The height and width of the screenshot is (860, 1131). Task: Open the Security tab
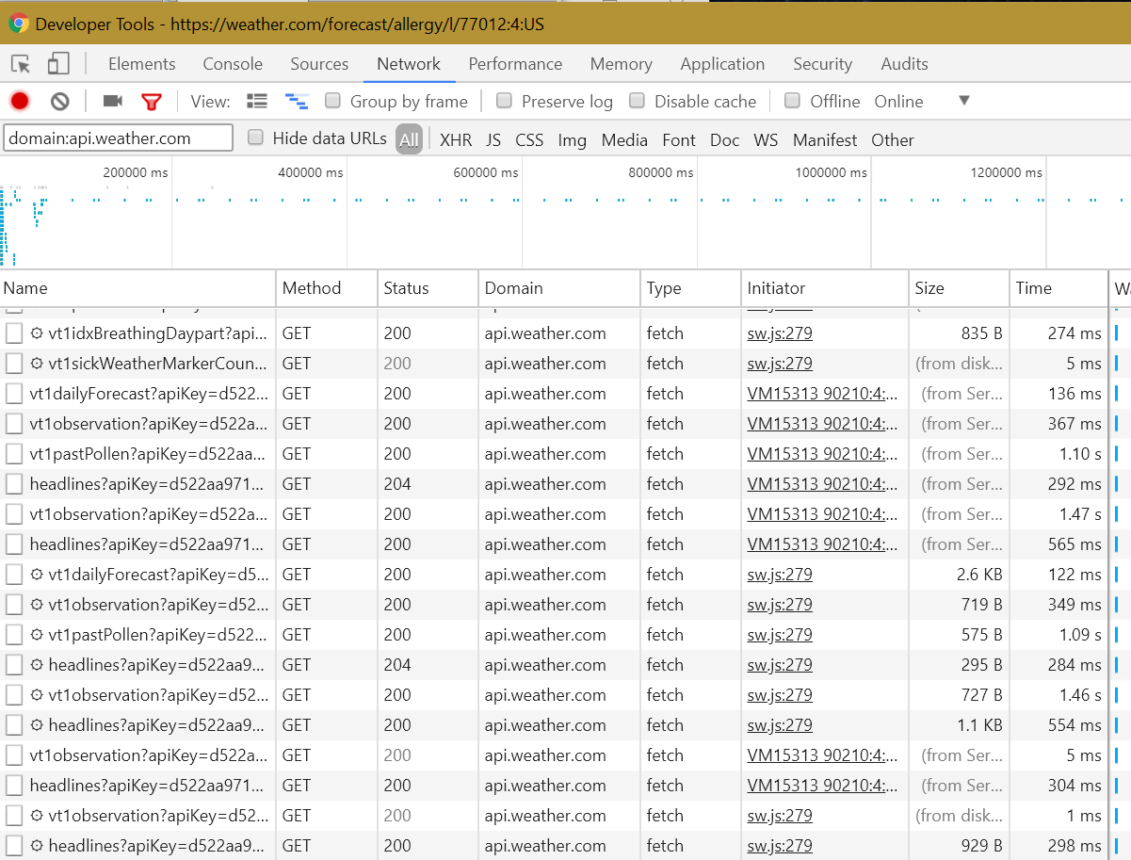[822, 64]
